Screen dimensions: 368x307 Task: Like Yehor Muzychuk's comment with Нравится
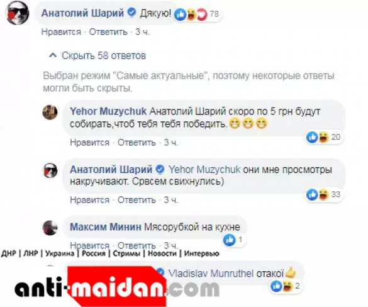click(90, 142)
